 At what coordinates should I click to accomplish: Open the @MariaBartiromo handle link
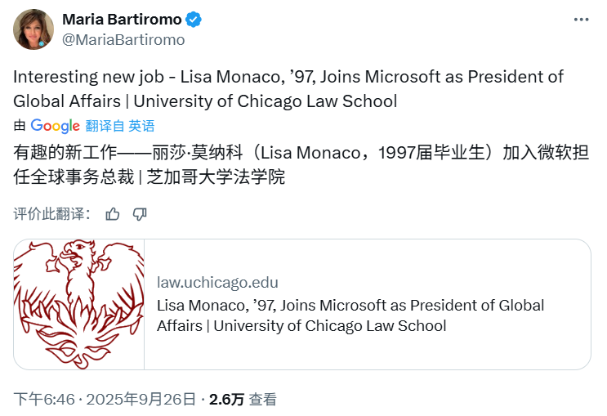coord(123,39)
